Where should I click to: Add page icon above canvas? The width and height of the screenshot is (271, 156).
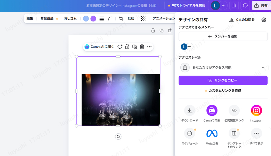[x=170, y=31]
